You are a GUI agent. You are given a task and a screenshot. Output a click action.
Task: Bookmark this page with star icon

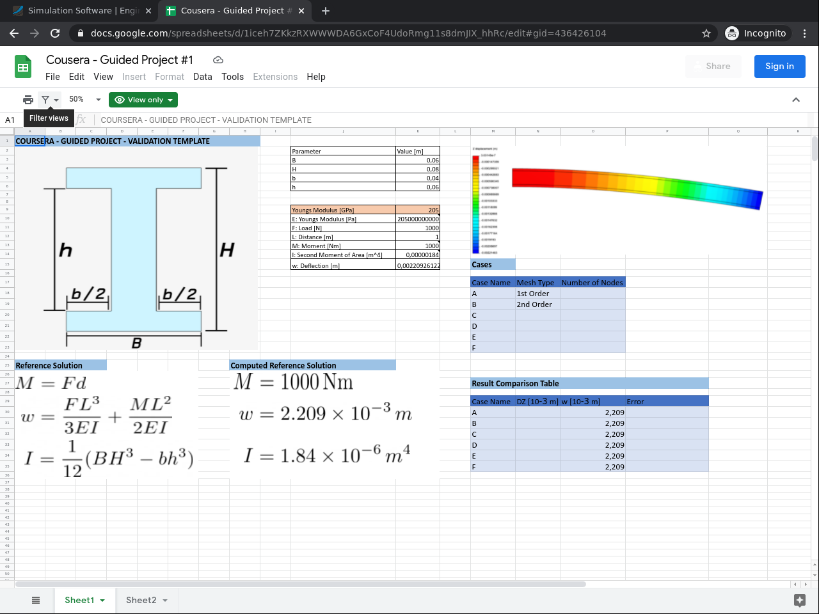point(706,33)
